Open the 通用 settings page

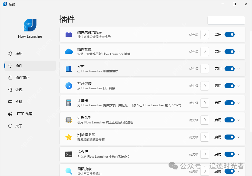(x=30, y=54)
